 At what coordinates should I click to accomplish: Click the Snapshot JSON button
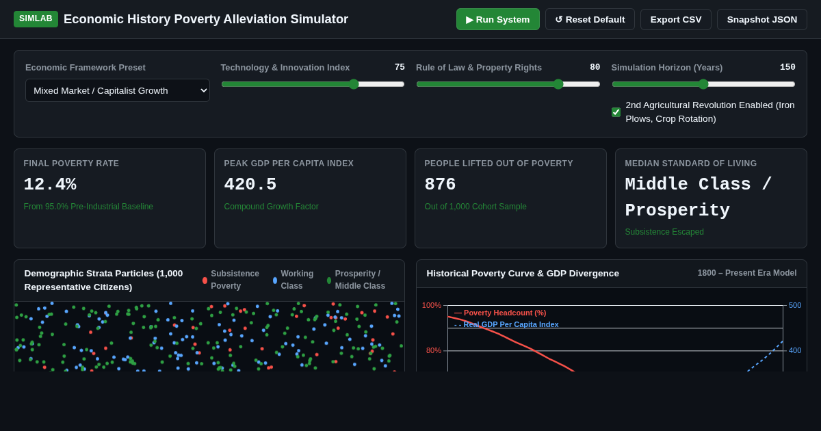click(762, 19)
